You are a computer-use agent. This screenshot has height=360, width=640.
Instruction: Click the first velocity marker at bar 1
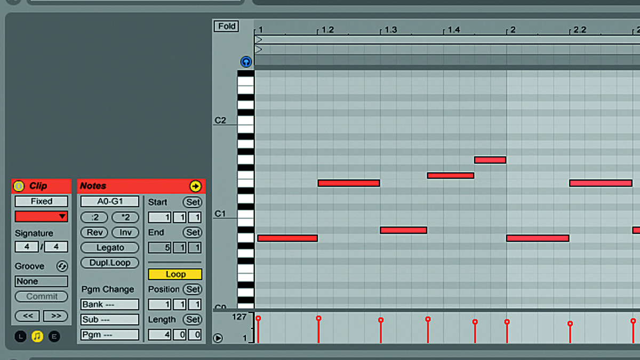click(258, 318)
